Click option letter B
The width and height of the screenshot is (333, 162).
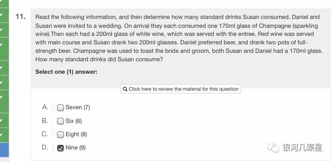(x=45, y=120)
